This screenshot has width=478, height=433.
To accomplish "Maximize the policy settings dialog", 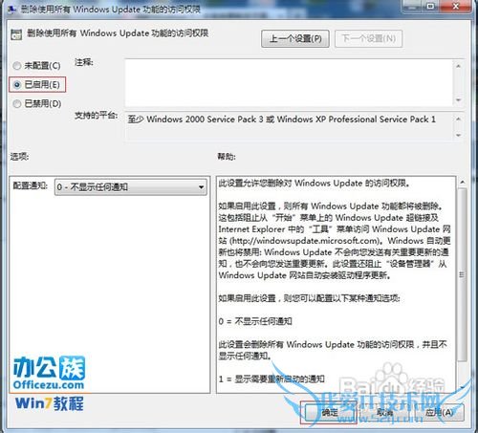I will point(431,6).
